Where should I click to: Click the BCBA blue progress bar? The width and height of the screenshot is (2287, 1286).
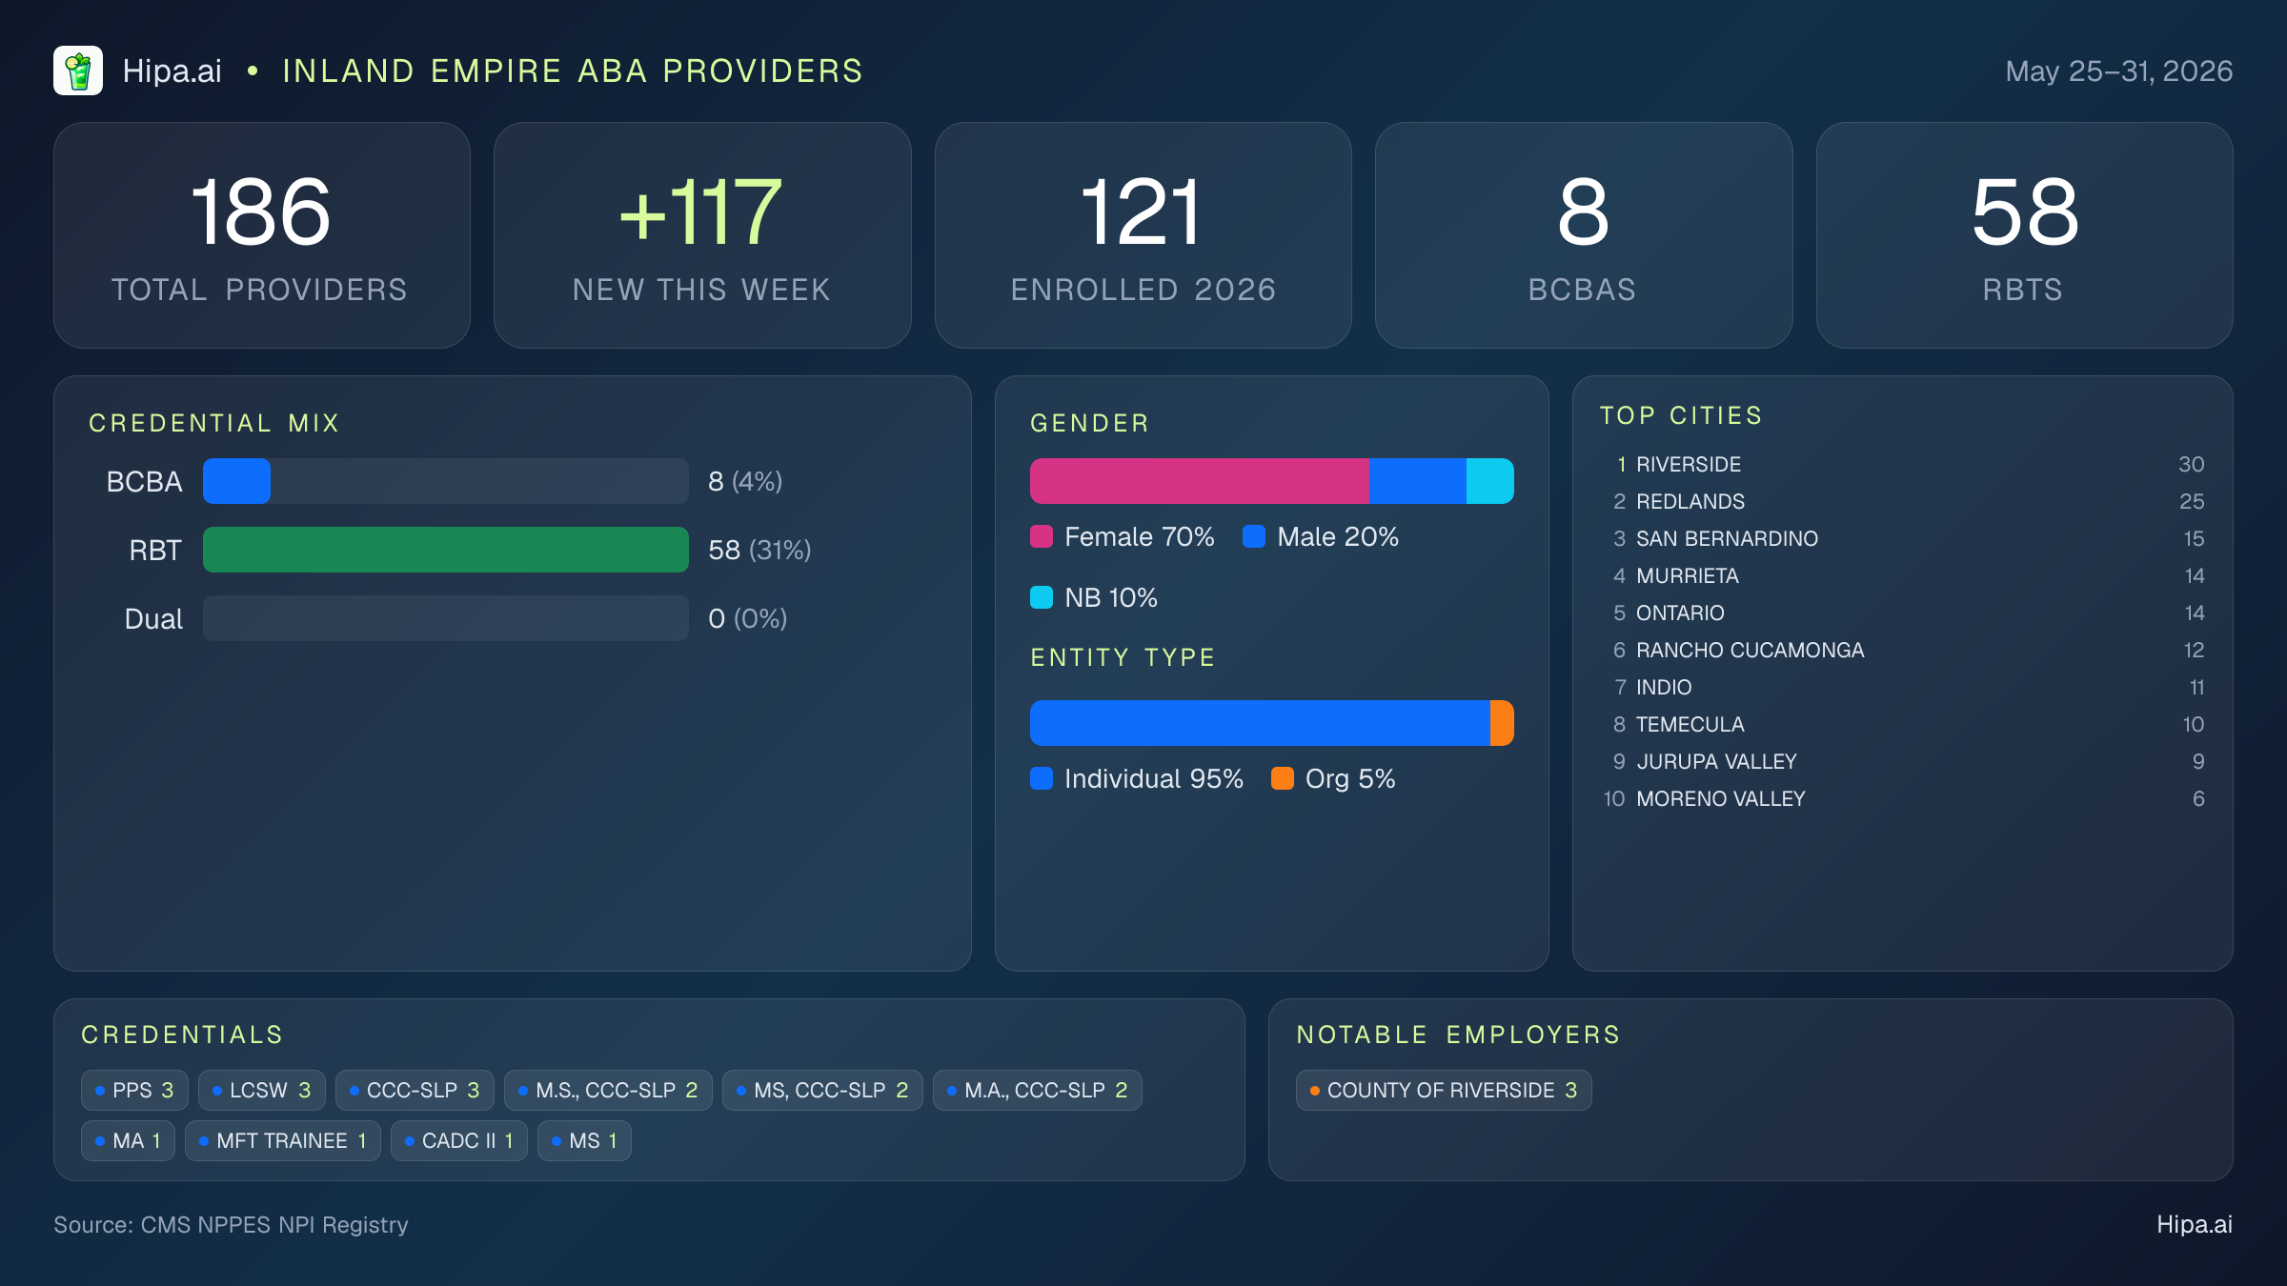[x=236, y=481]
